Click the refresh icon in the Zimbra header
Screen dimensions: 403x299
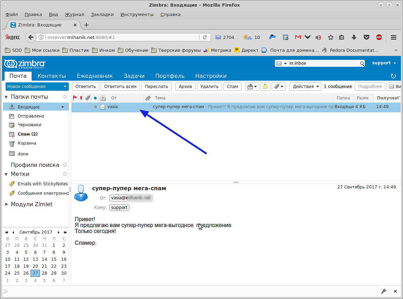pos(393,76)
